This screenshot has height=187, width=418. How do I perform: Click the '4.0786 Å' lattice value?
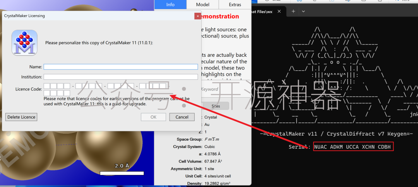tap(212, 154)
